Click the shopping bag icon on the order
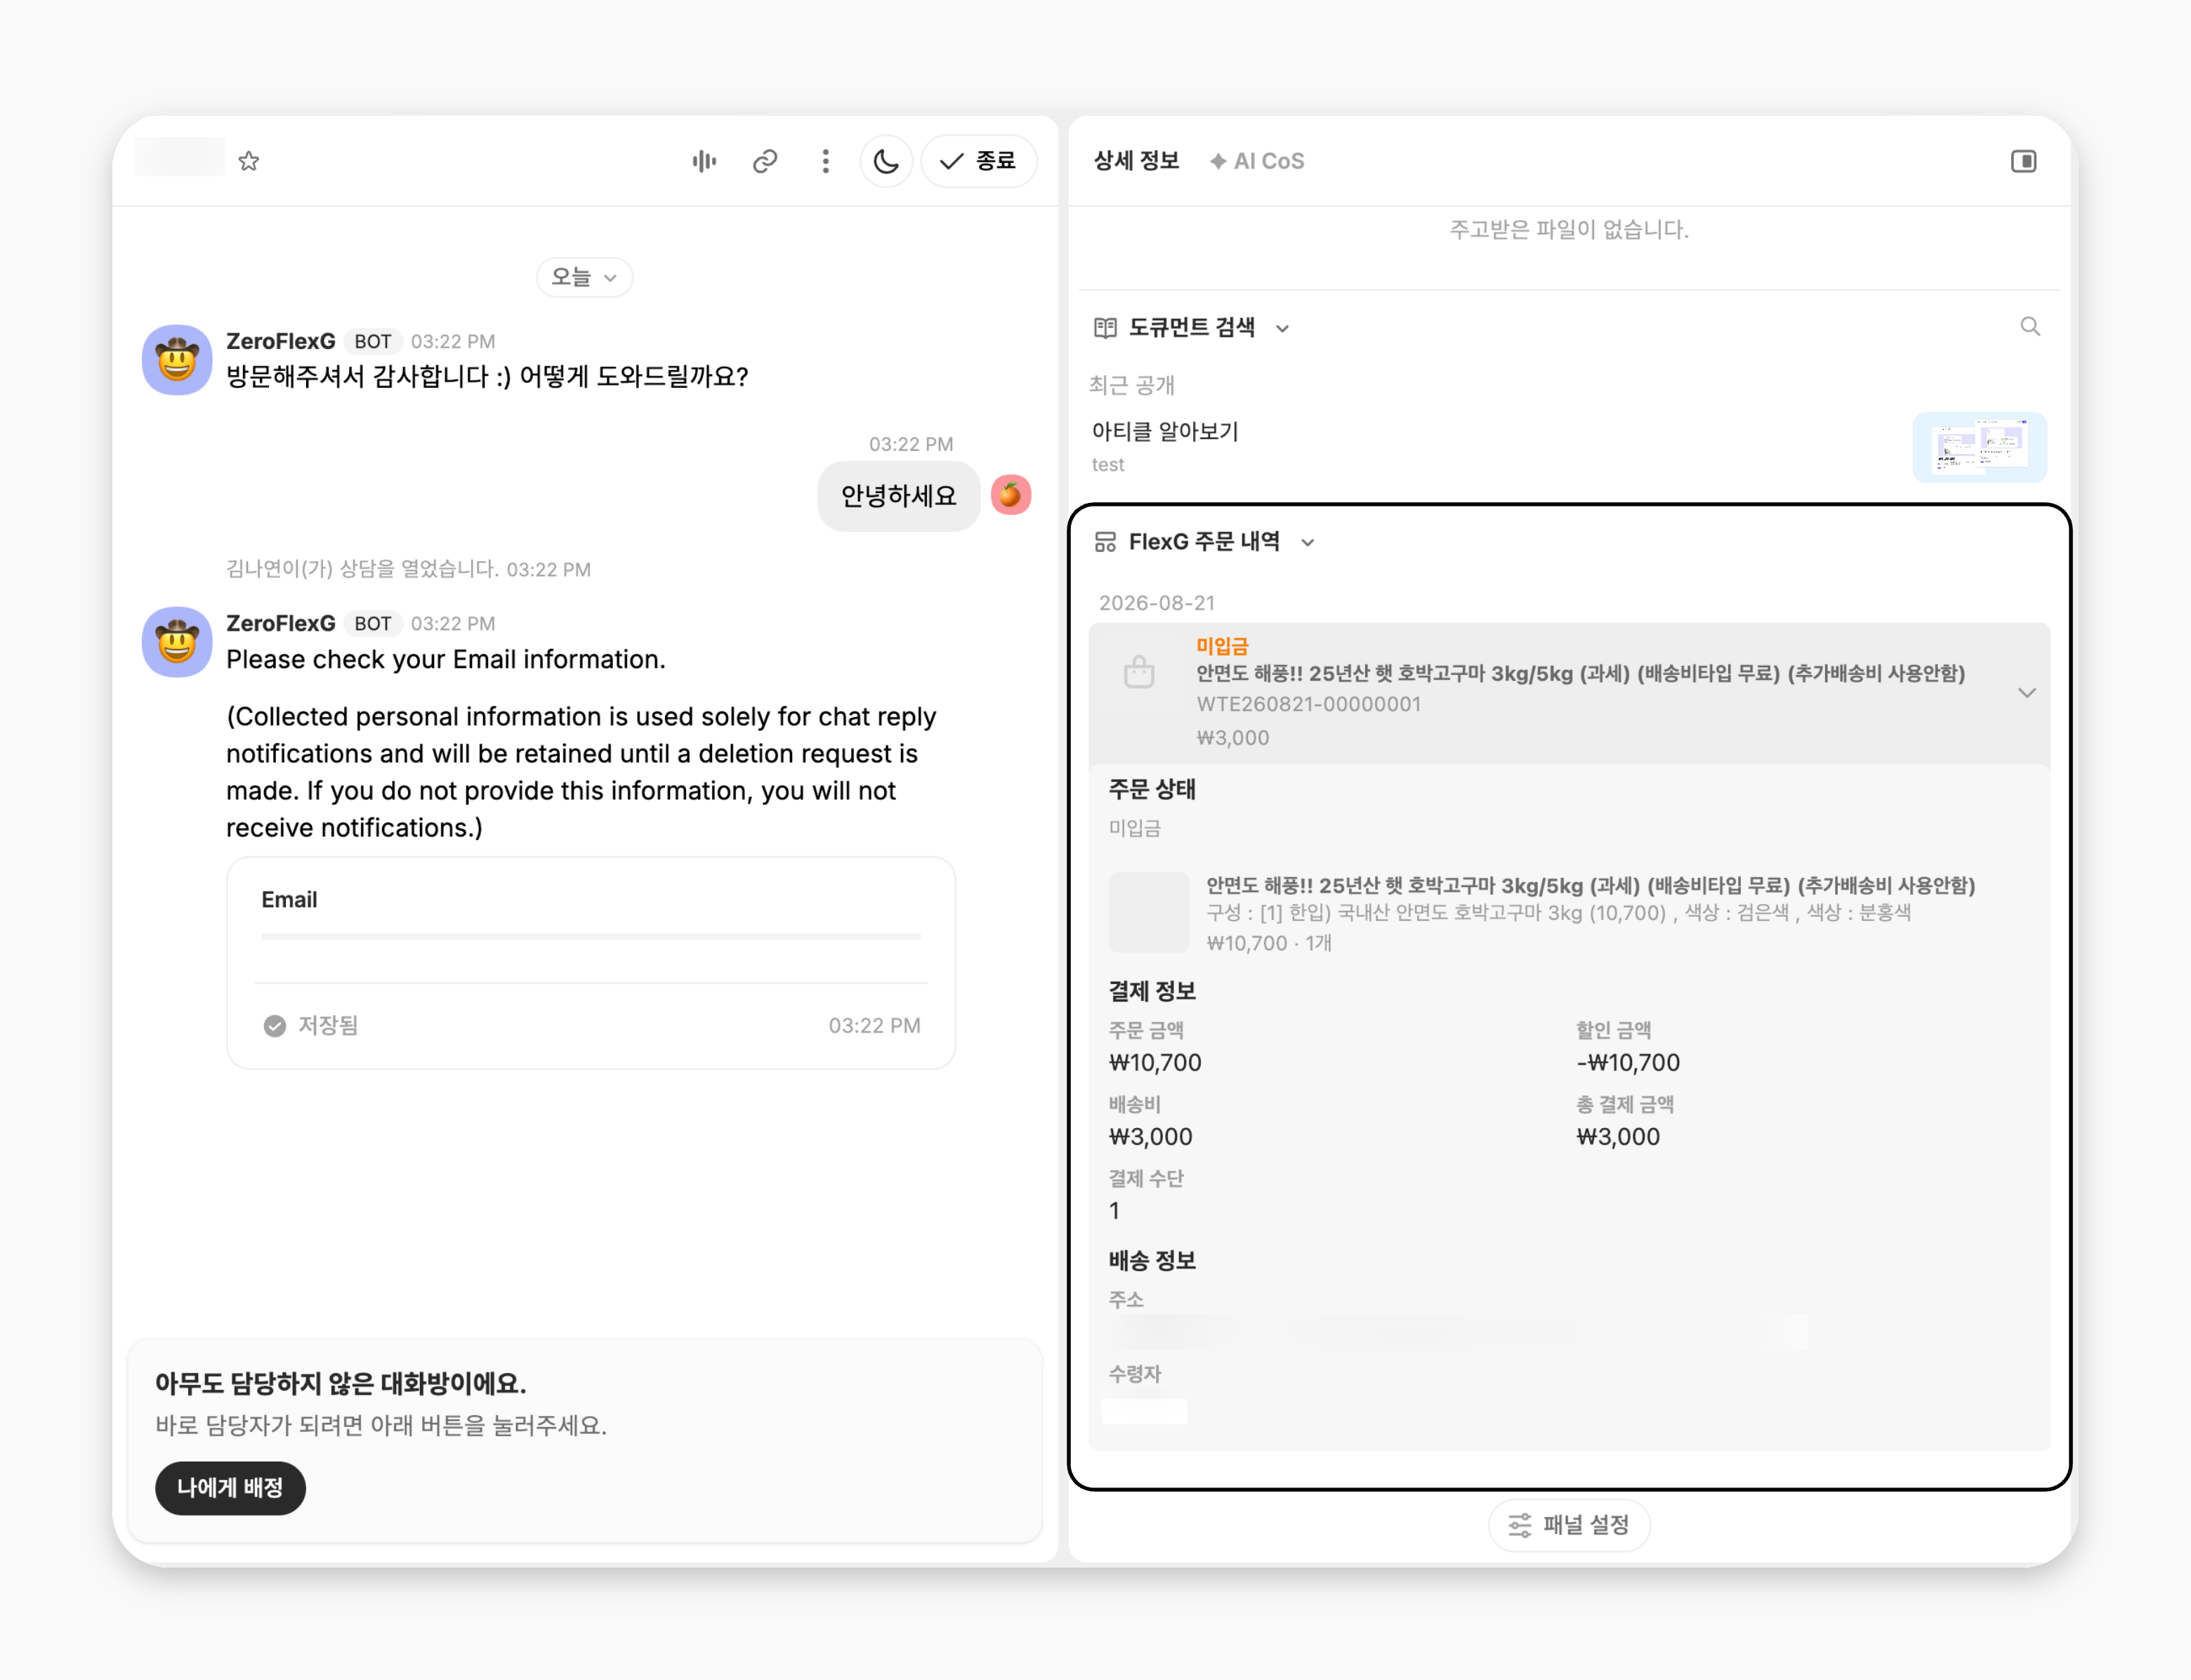 [x=1139, y=672]
